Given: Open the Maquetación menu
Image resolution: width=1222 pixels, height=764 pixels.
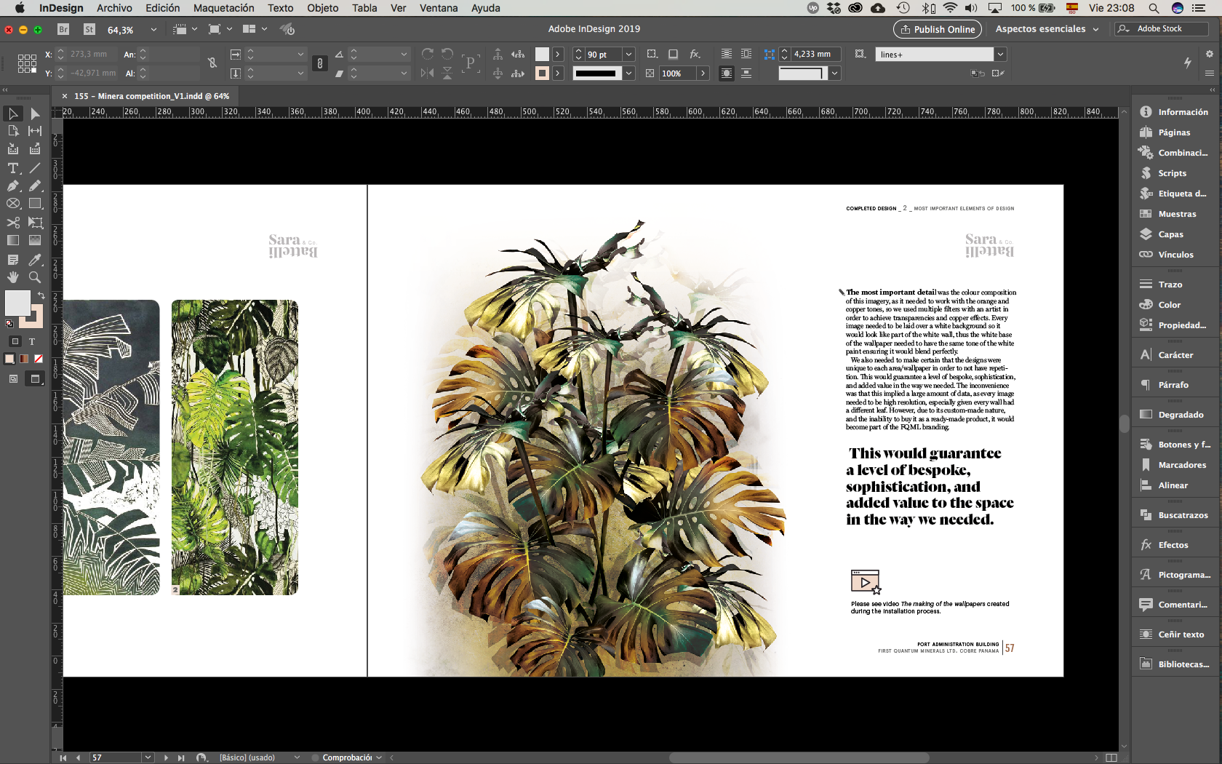Looking at the screenshot, I should tap(223, 8).
